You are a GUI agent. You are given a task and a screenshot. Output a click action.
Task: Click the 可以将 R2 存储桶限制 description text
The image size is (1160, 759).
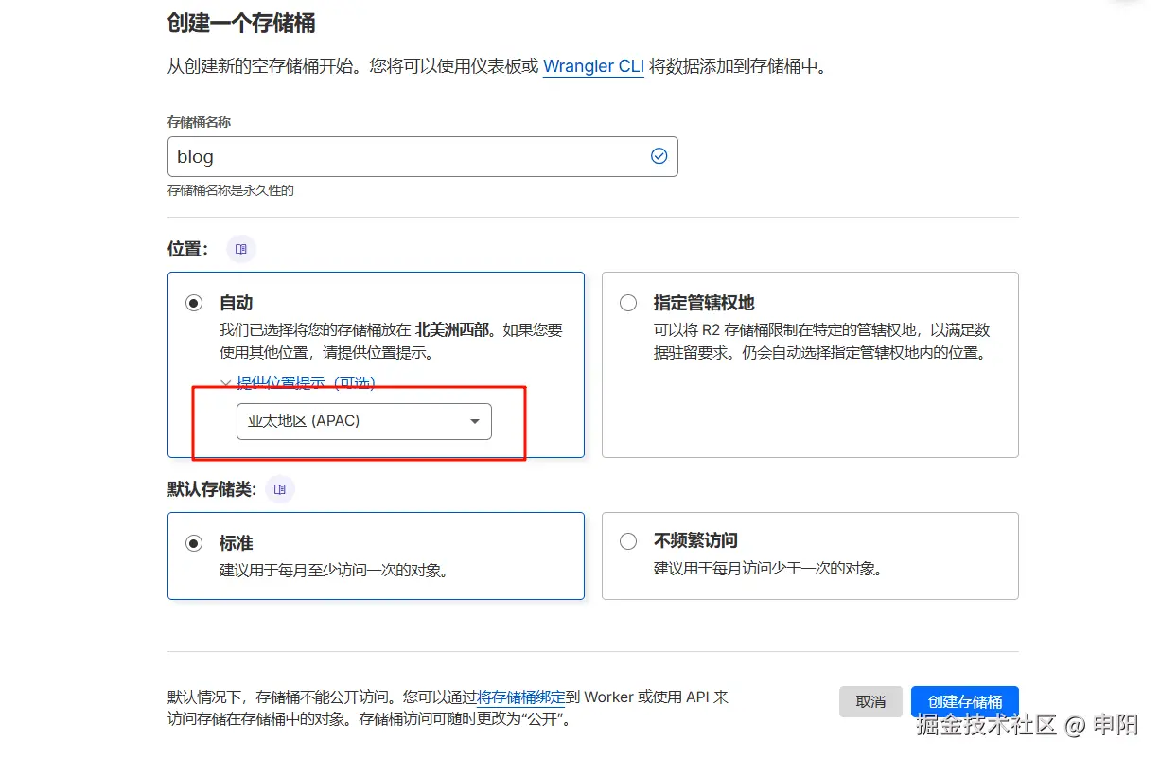[x=821, y=342]
